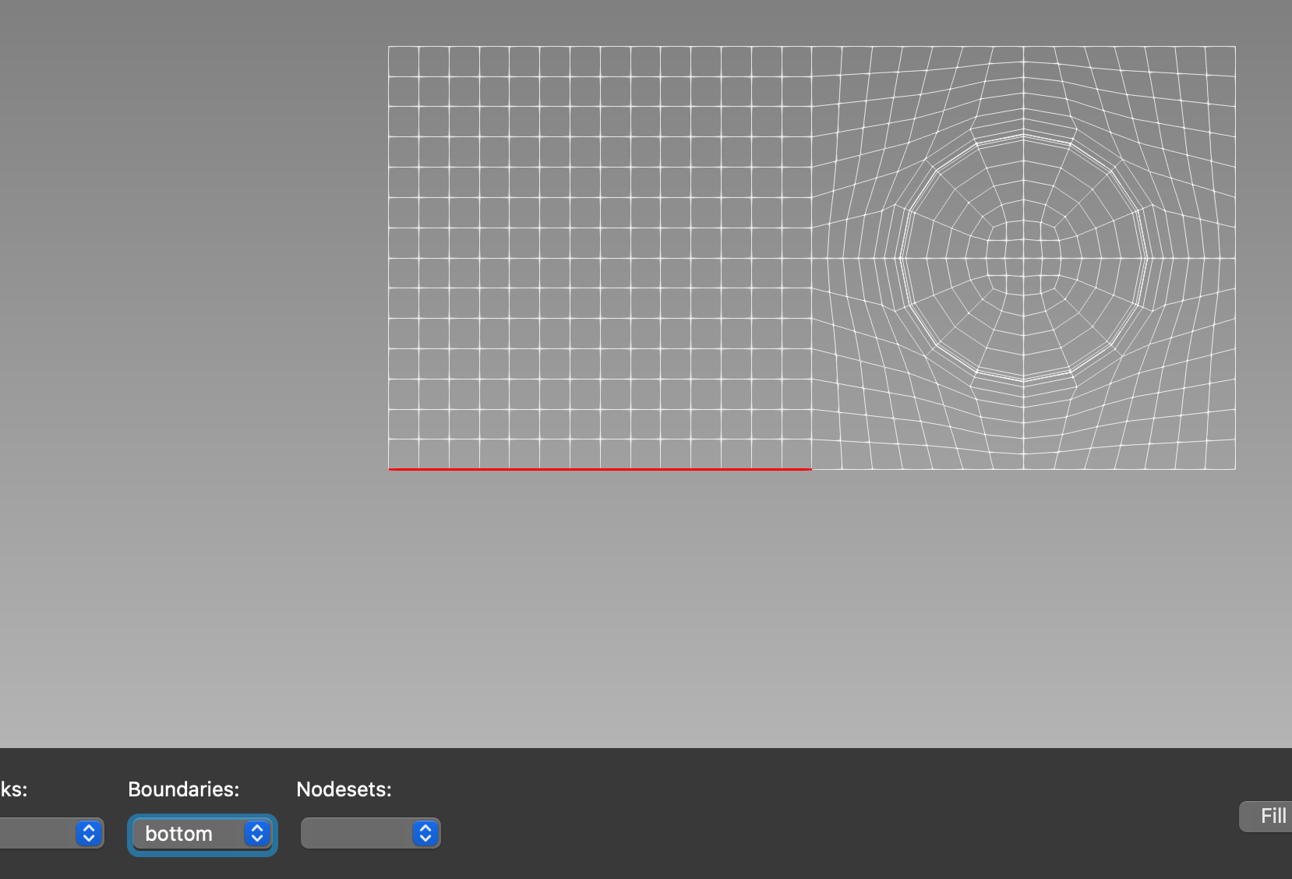Click the seam between the two mesh blocks

pyautogui.click(x=812, y=257)
